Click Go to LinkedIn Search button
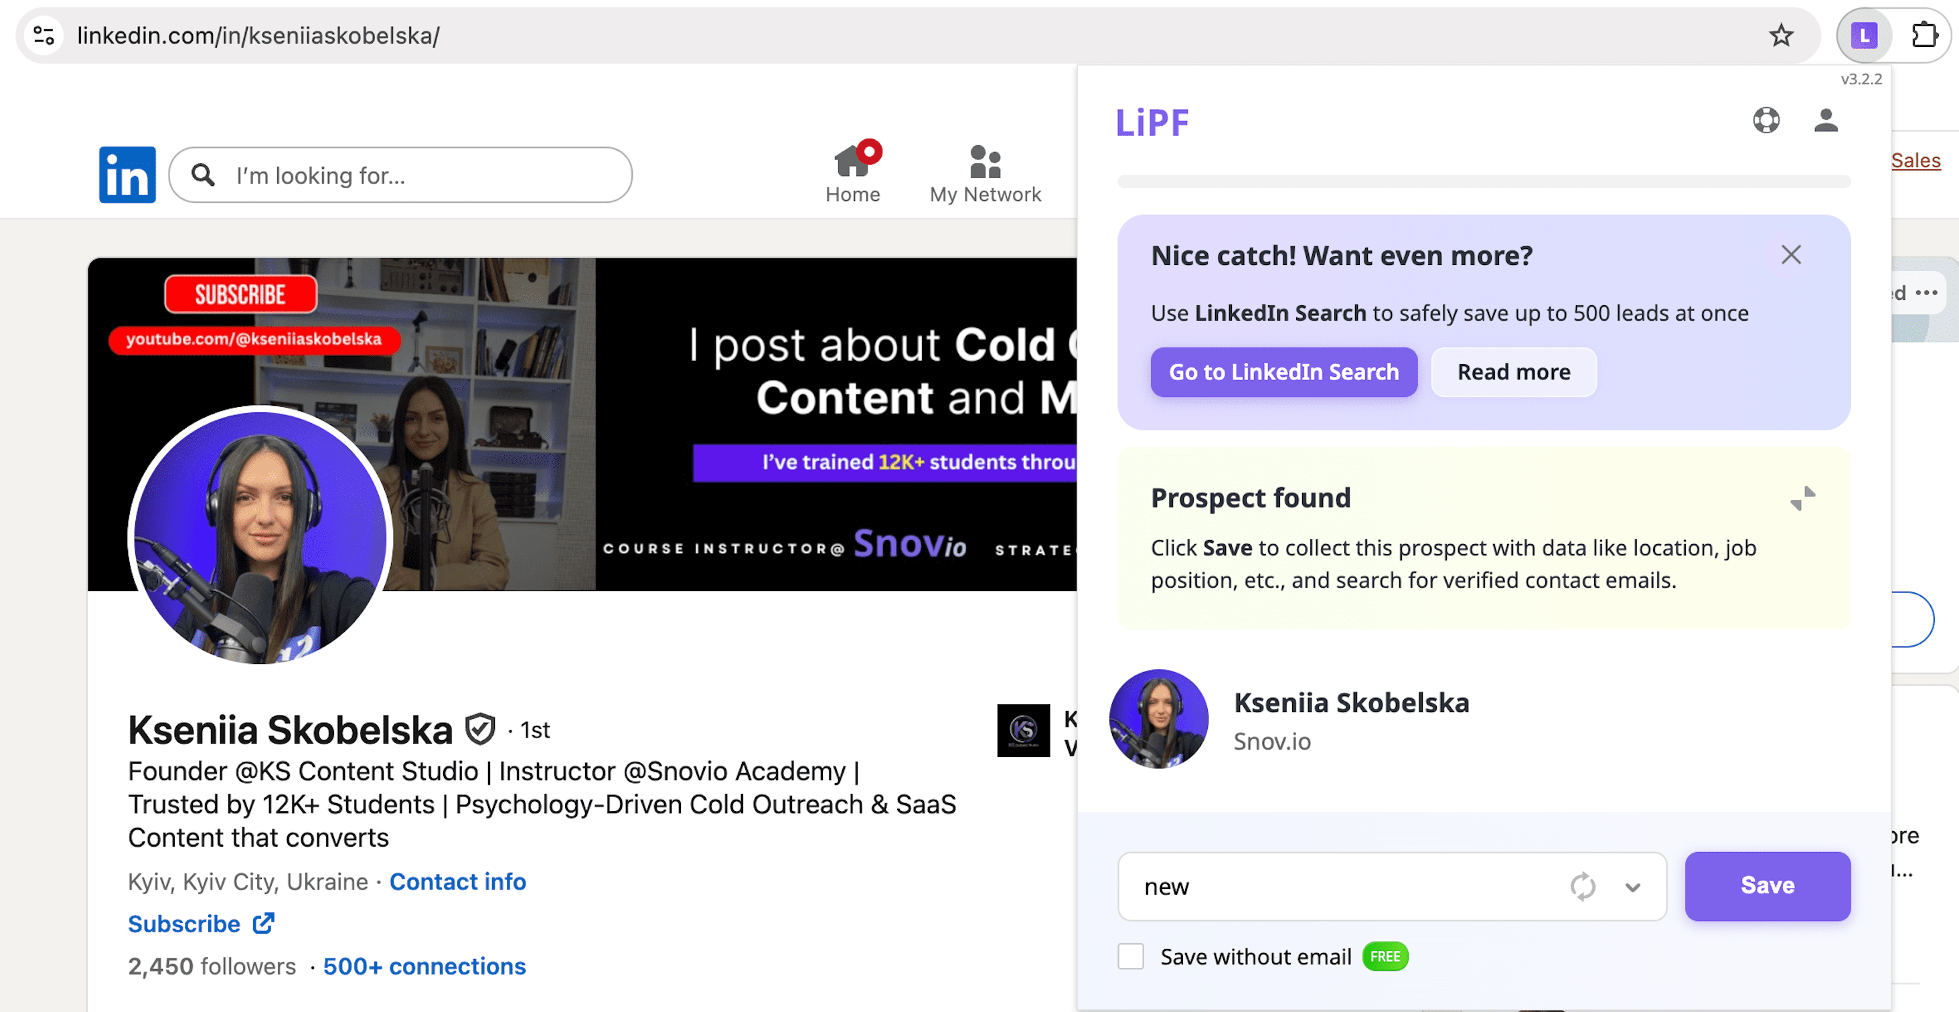This screenshot has width=1959, height=1012. (1283, 371)
